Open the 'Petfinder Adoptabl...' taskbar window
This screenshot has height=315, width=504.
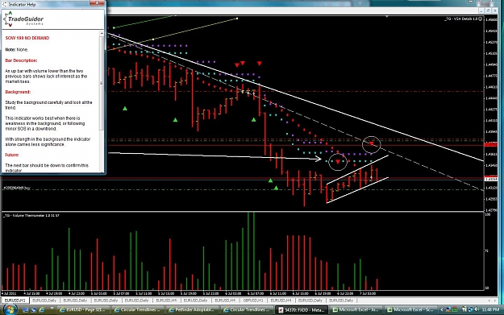coord(194,310)
